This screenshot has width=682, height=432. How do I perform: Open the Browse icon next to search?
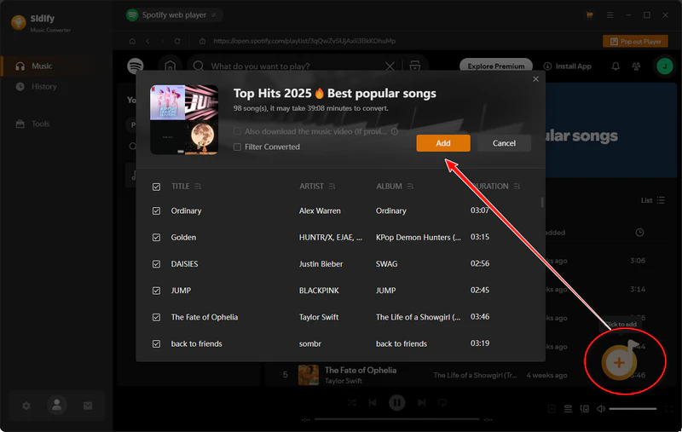[415, 66]
